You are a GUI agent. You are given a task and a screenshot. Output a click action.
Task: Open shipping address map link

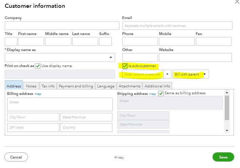[x=153, y=94]
